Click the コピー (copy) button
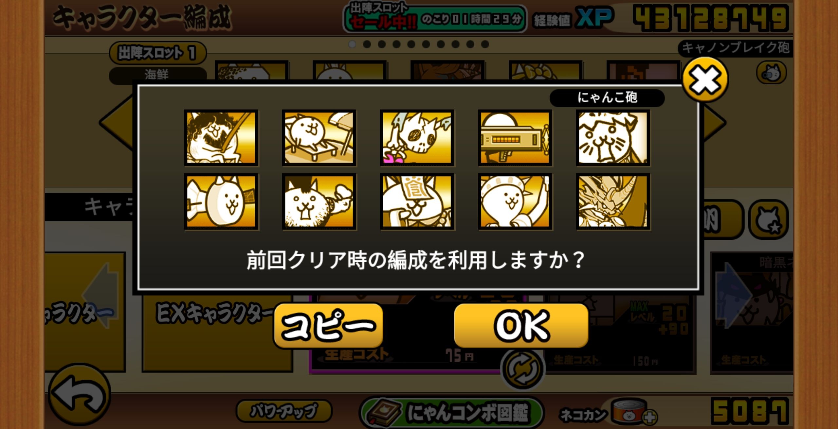Viewport: 838px width, 429px height. click(x=328, y=326)
